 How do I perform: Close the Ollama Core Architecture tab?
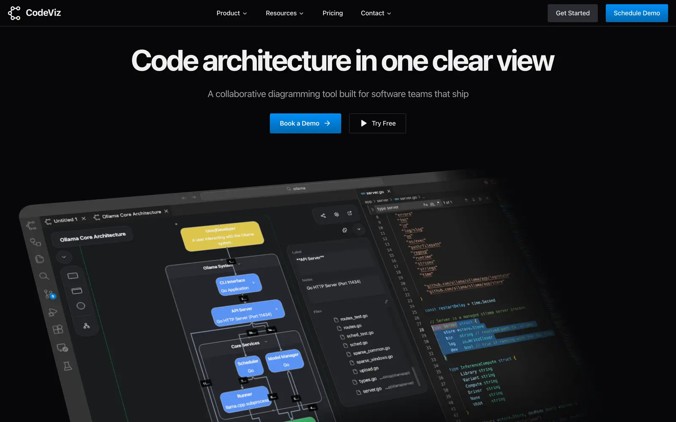[166, 211]
